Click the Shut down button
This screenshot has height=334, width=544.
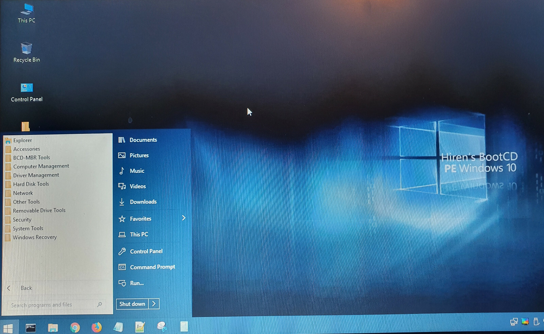tap(132, 304)
